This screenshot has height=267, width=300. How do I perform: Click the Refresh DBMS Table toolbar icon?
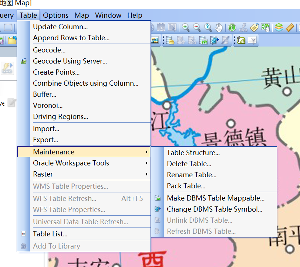pyautogui.click(x=181, y=40)
